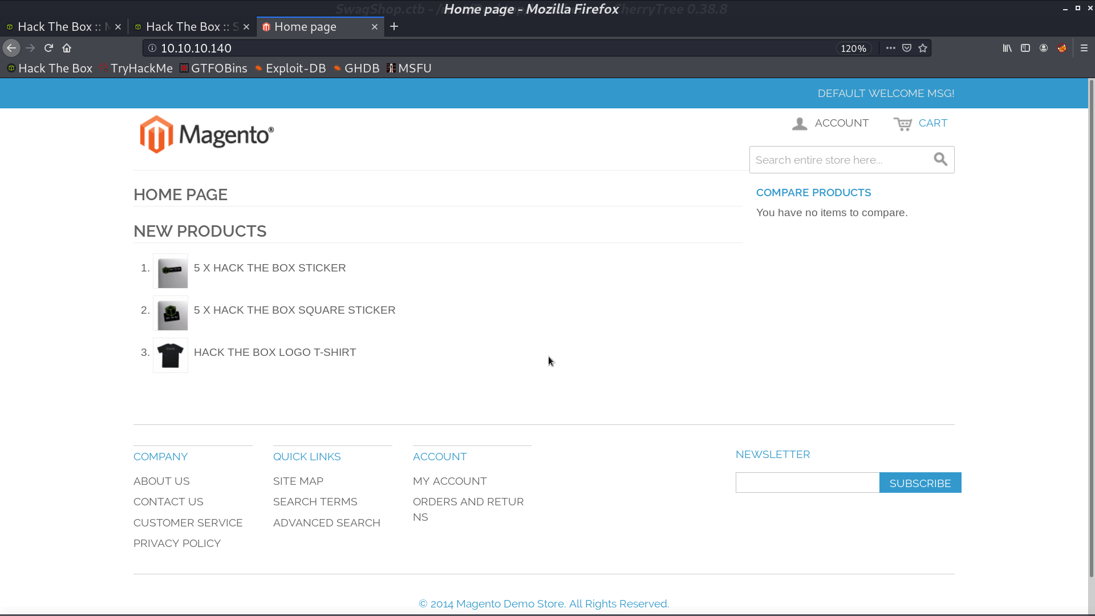The image size is (1095, 616).
Task: Open Hack The Box bookmark
Action: [x=50, y=68]
